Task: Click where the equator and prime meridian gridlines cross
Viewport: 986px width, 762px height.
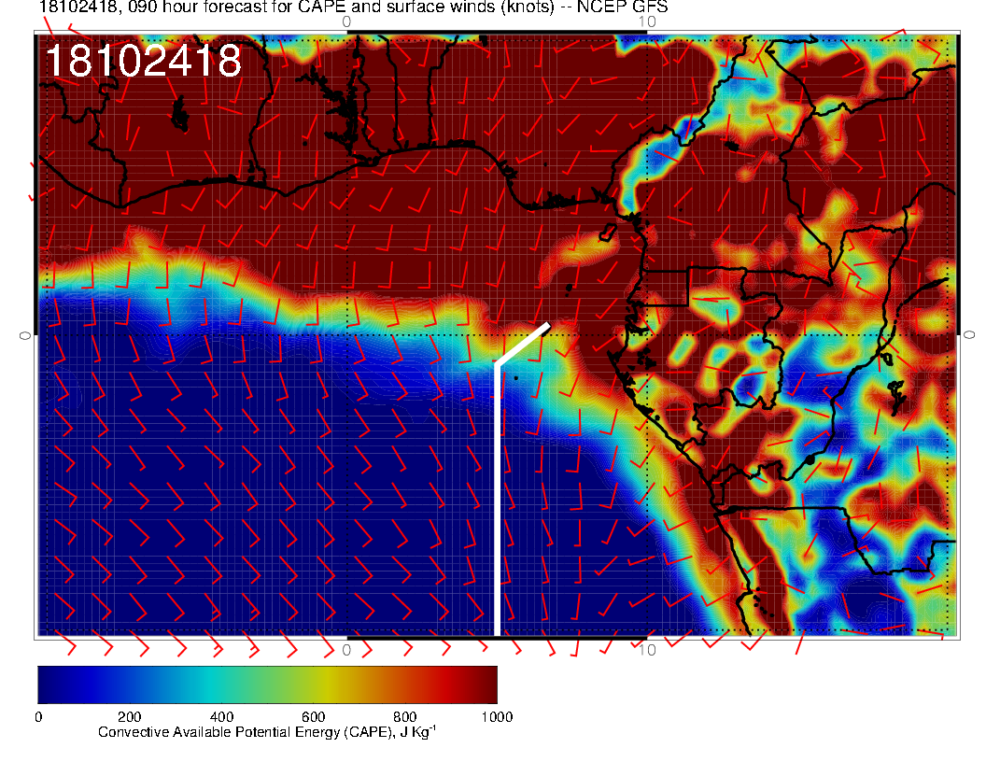Action: 347,334
